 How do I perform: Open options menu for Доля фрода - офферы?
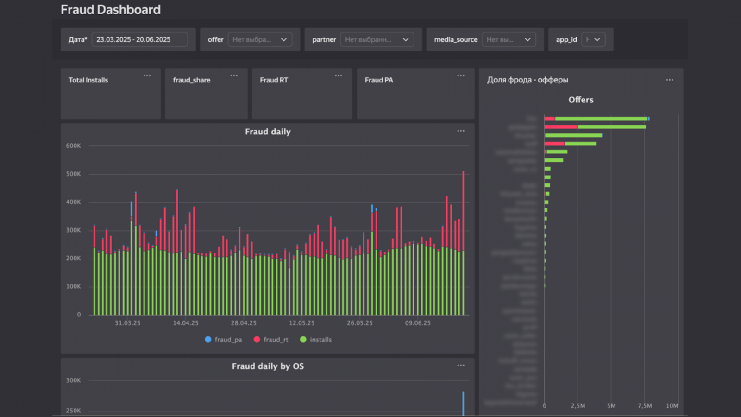(670, 80)
